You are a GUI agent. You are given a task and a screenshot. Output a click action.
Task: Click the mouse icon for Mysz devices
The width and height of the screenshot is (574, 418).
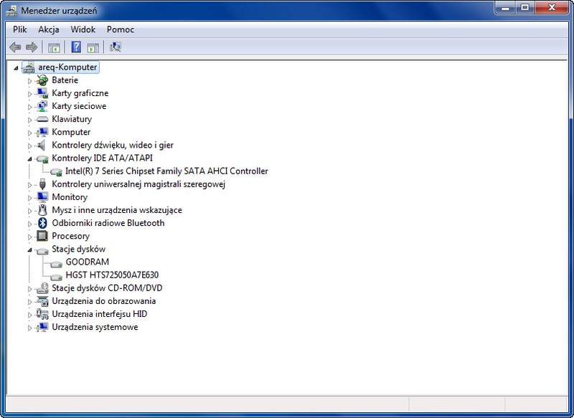coord(42,210)
